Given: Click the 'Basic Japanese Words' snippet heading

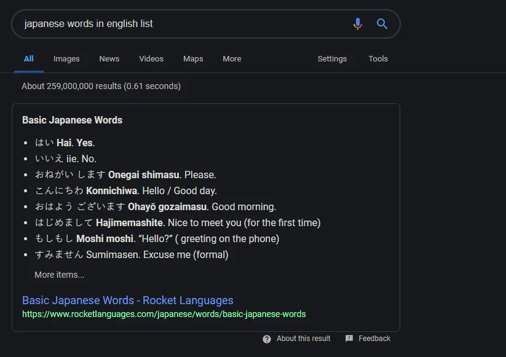Looking at the screenshot, I should (x=72, y=120).
